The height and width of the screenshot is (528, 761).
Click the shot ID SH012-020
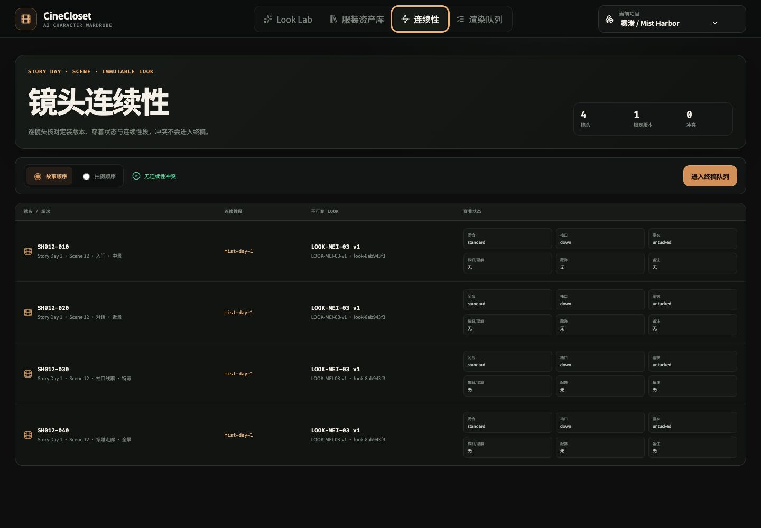(x=53, y=308)
